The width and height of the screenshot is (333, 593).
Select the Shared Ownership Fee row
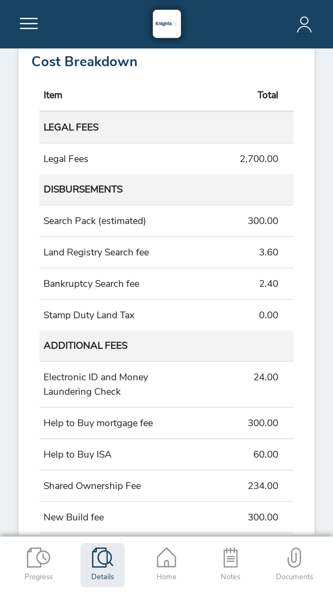(166, 486)
